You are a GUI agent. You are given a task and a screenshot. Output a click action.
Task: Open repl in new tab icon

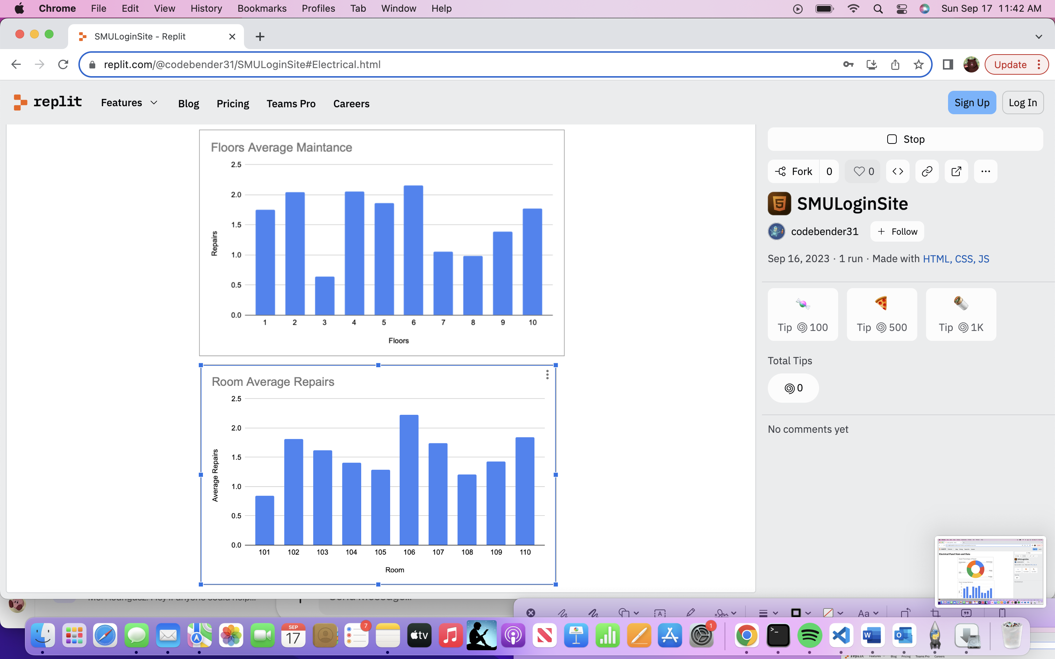point(956,171)
